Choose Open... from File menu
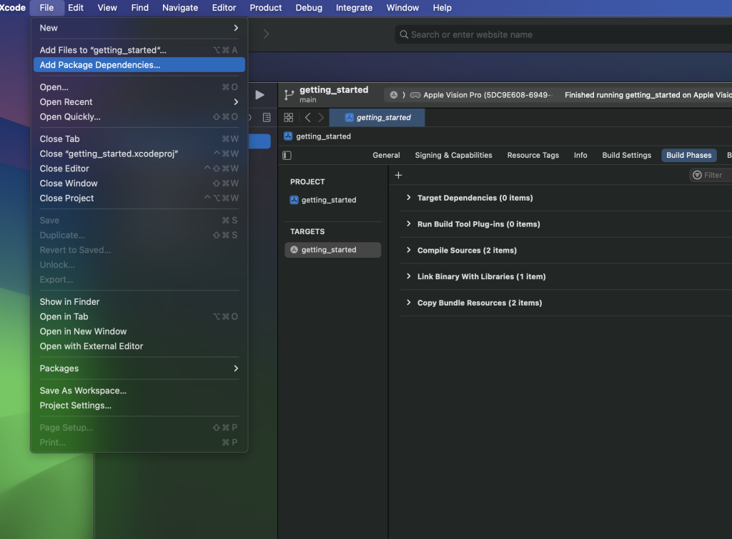732x539 pixels. (139, 87)
